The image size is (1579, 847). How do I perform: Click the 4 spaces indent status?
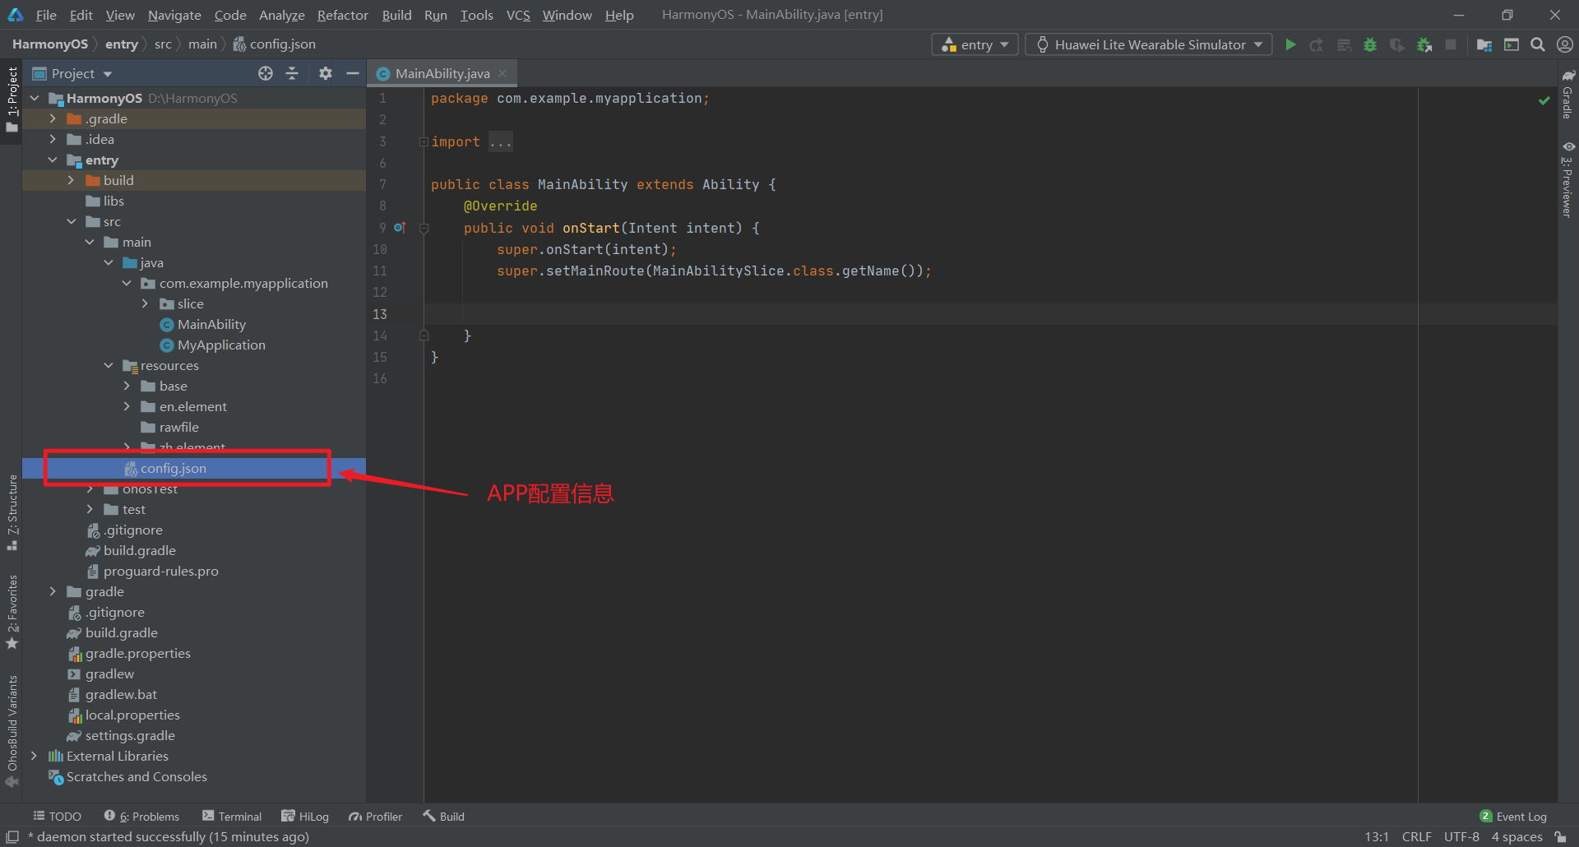[1516, 836]
